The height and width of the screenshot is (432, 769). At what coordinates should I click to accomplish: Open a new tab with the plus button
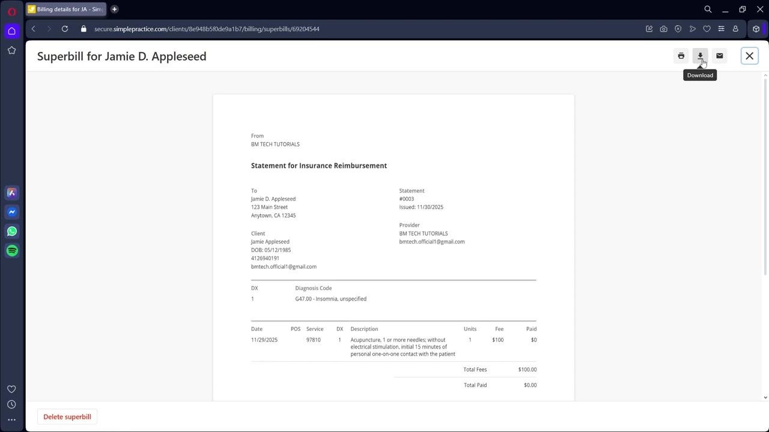coord(114,9)
